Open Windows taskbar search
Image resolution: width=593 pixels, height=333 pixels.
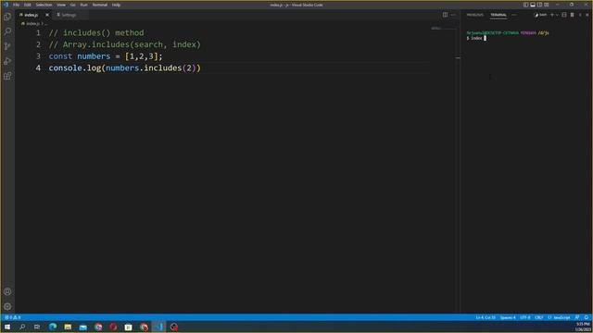coord(22,327)
